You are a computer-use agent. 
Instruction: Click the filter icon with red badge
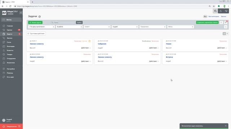coord(226,22)
